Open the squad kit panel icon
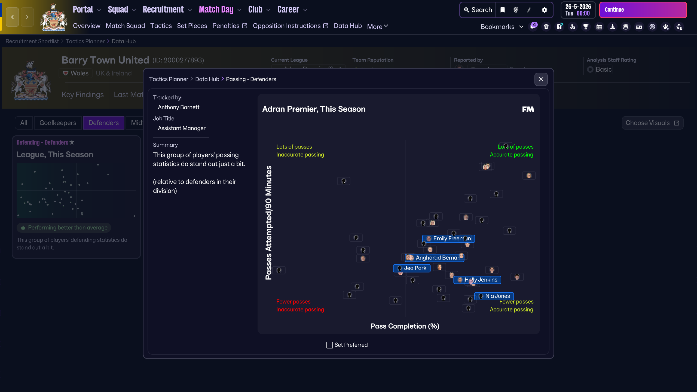 click(x=546, y=26)
